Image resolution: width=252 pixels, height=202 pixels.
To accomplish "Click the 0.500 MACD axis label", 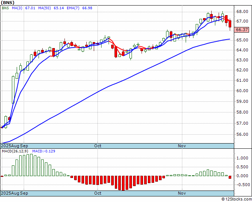I will (x=242, y=167).
